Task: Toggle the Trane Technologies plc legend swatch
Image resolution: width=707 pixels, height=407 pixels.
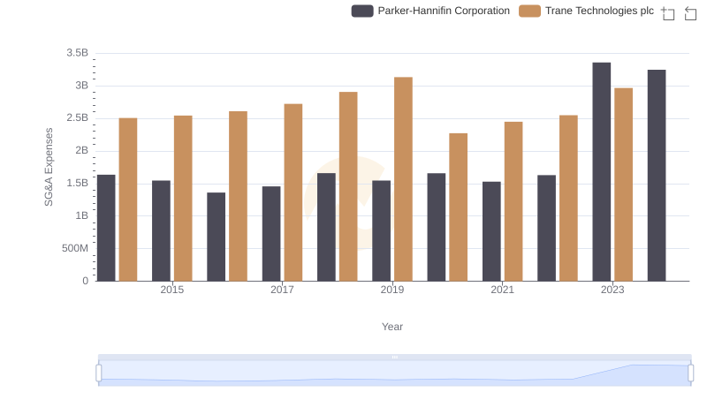Action: coord(529,11)
